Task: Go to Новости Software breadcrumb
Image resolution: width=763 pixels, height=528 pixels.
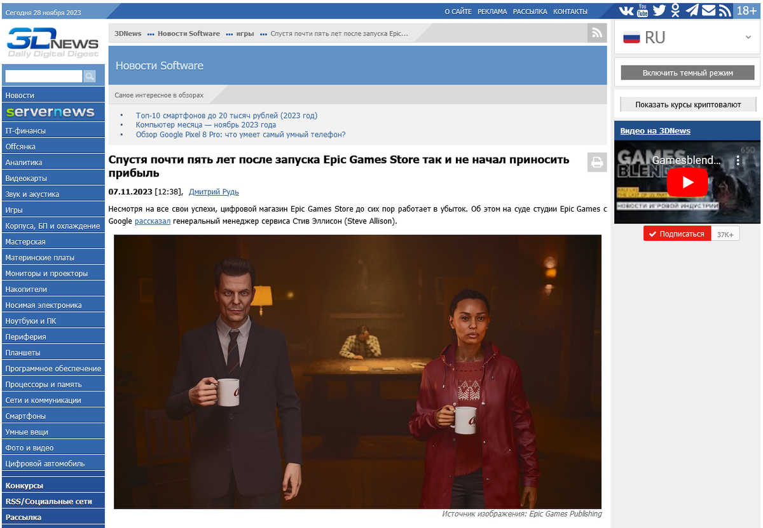Action: [189, 34]
